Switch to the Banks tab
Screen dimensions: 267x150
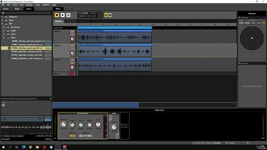17,9
